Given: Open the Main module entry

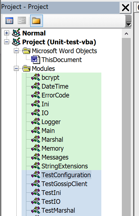Looking at the screenshot, I should 48,131.
